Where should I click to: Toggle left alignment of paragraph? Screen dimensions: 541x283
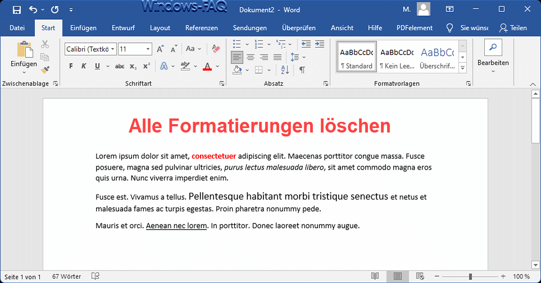point(237,57)
